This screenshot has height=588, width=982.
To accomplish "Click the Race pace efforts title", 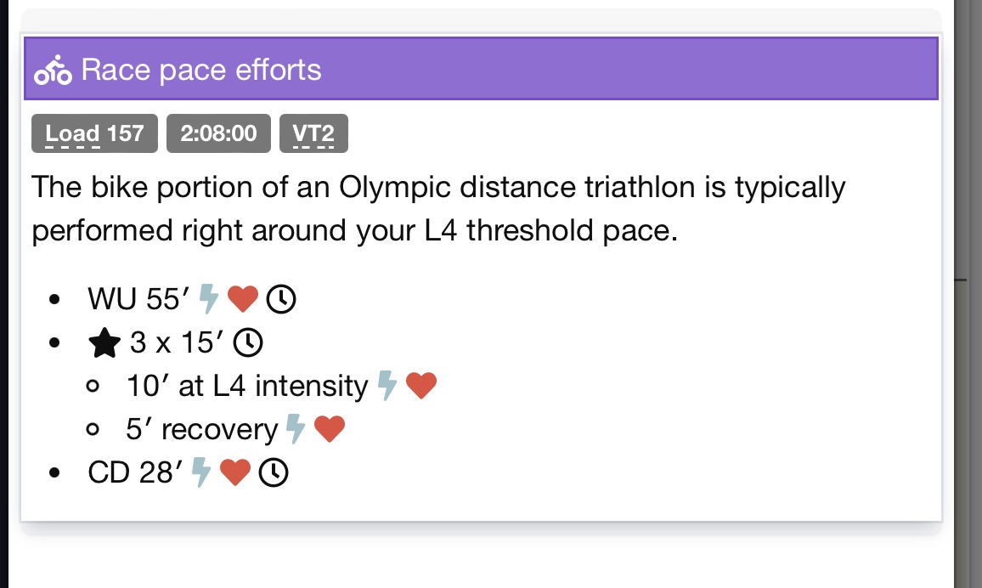I will tap(201, 70).
